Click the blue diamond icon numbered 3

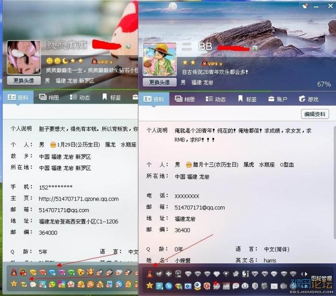pyautogui.click(x=52, y=272)
